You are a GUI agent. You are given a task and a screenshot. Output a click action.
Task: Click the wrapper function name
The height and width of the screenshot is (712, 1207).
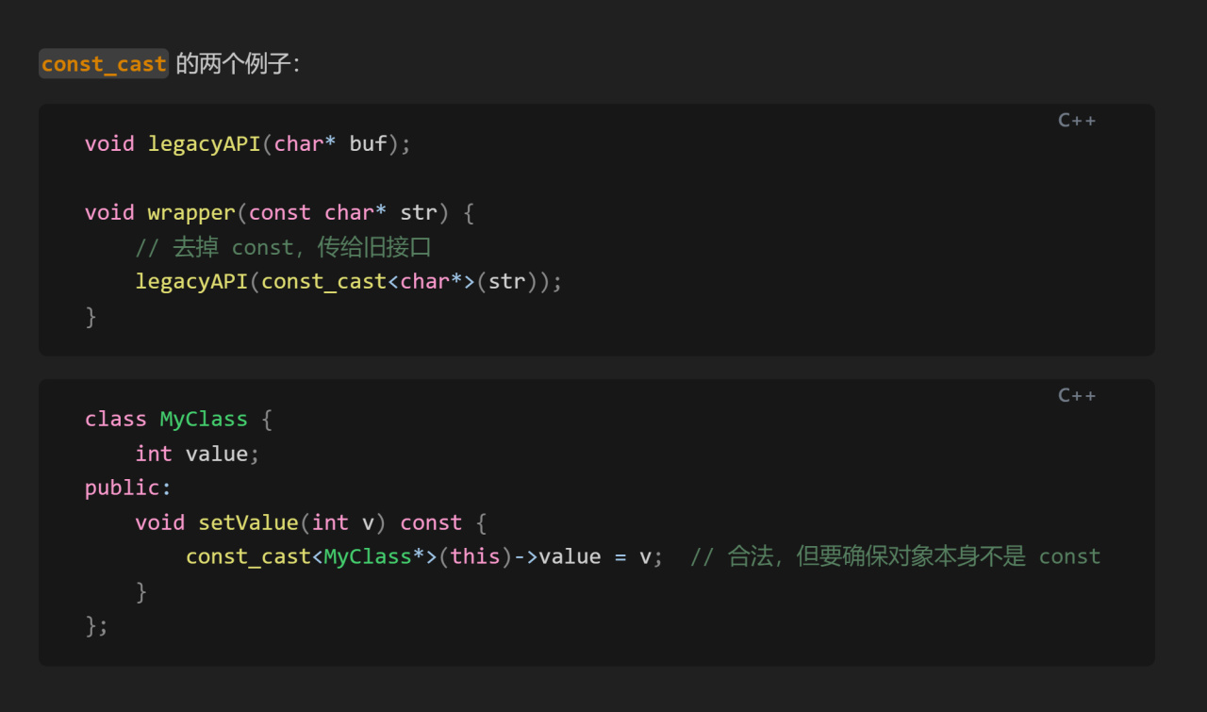[x=191, y=213]
